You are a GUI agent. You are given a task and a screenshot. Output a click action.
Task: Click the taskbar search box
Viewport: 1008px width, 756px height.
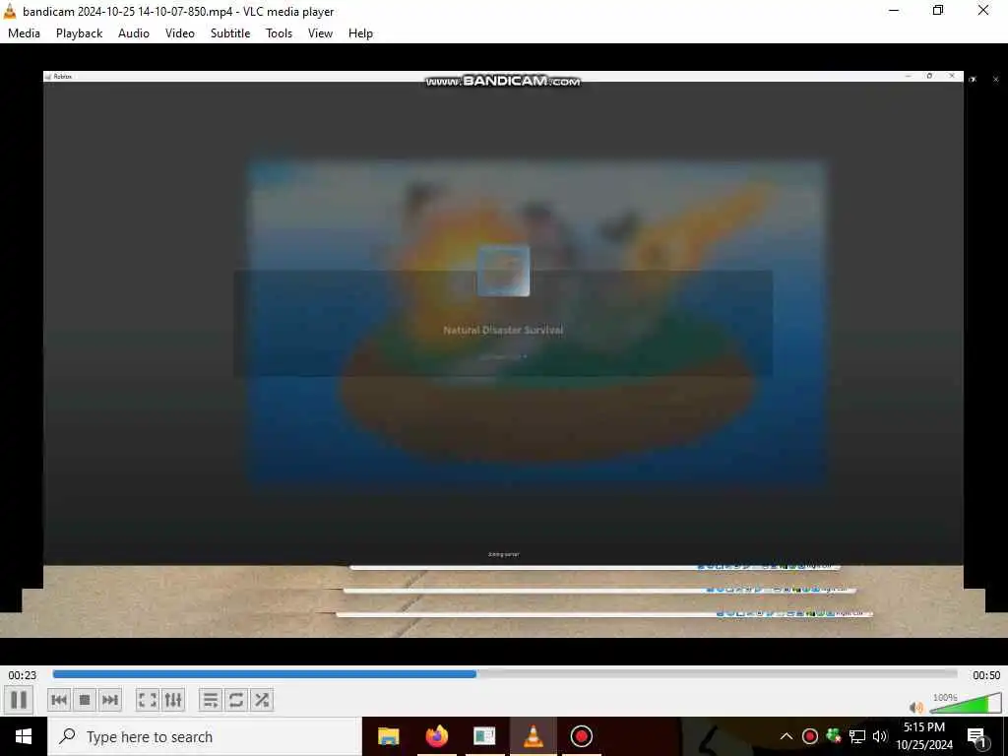pos(205,736)
